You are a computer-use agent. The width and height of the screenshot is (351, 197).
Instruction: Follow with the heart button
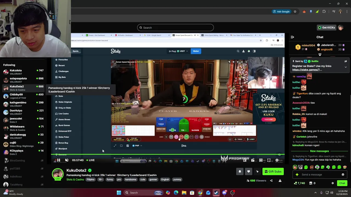(248, 172)
